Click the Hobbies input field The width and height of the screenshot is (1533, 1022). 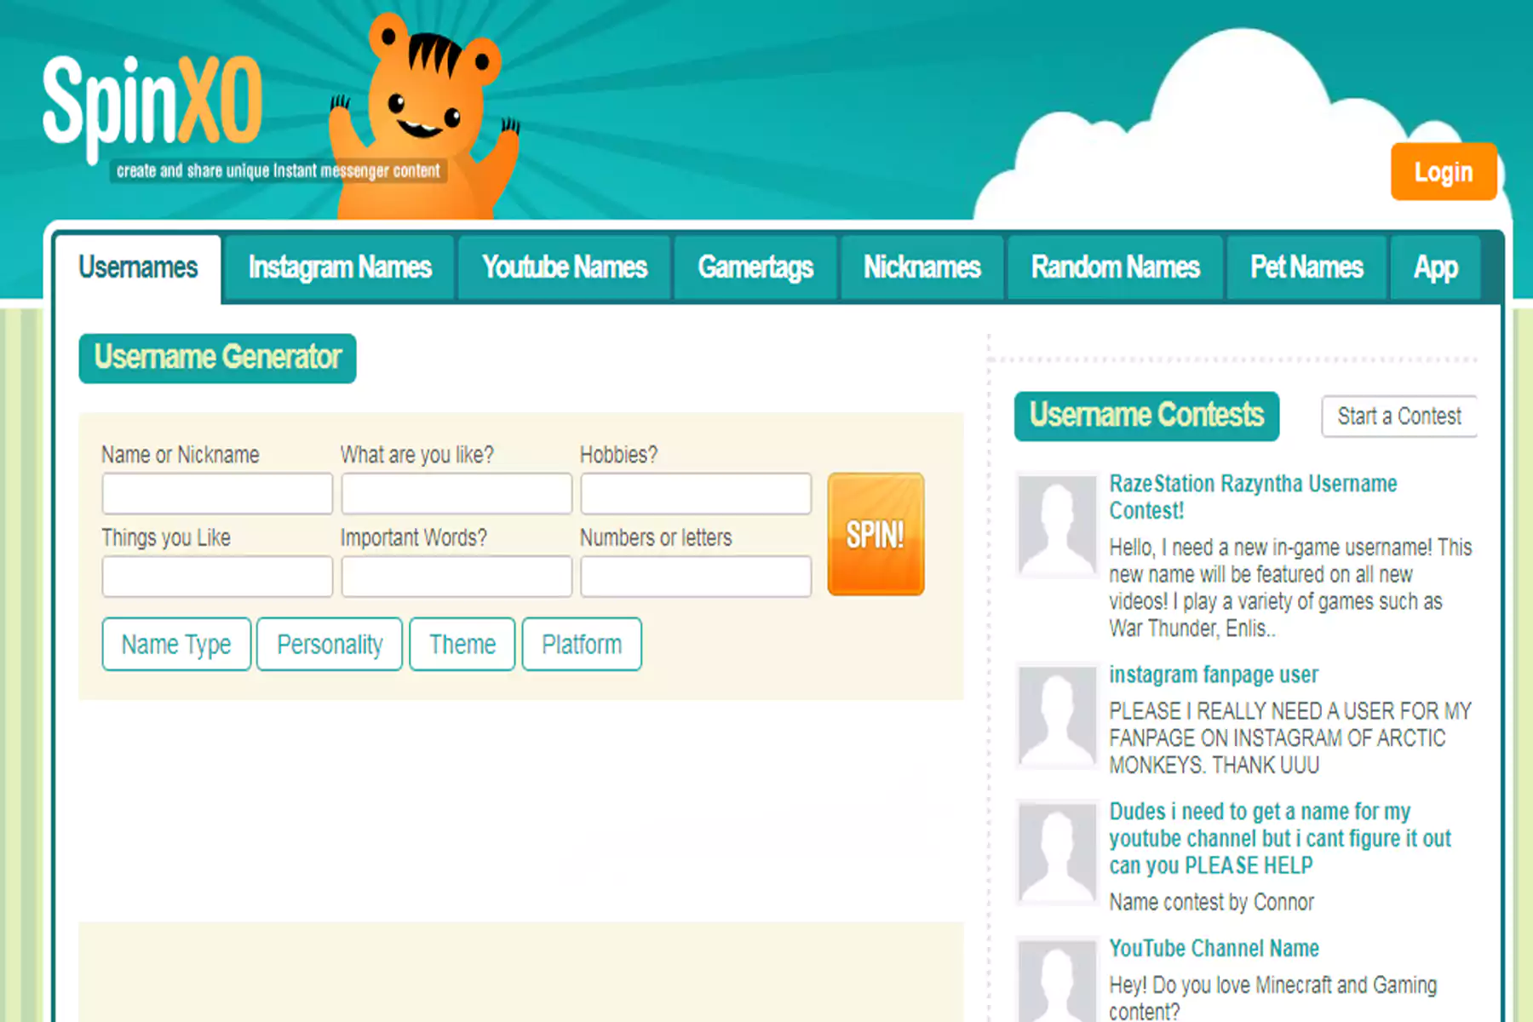tap(696, 494)
